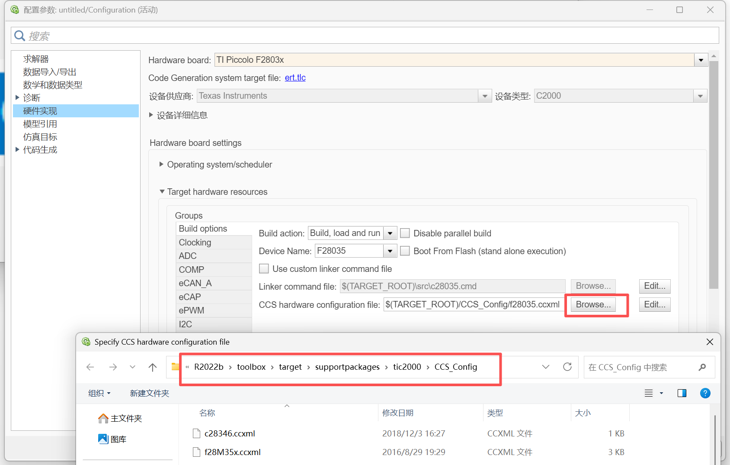This screenshot has height=465, width=730.
Task: Click supportpackages in the address breadcrumb
Action: 347,367
